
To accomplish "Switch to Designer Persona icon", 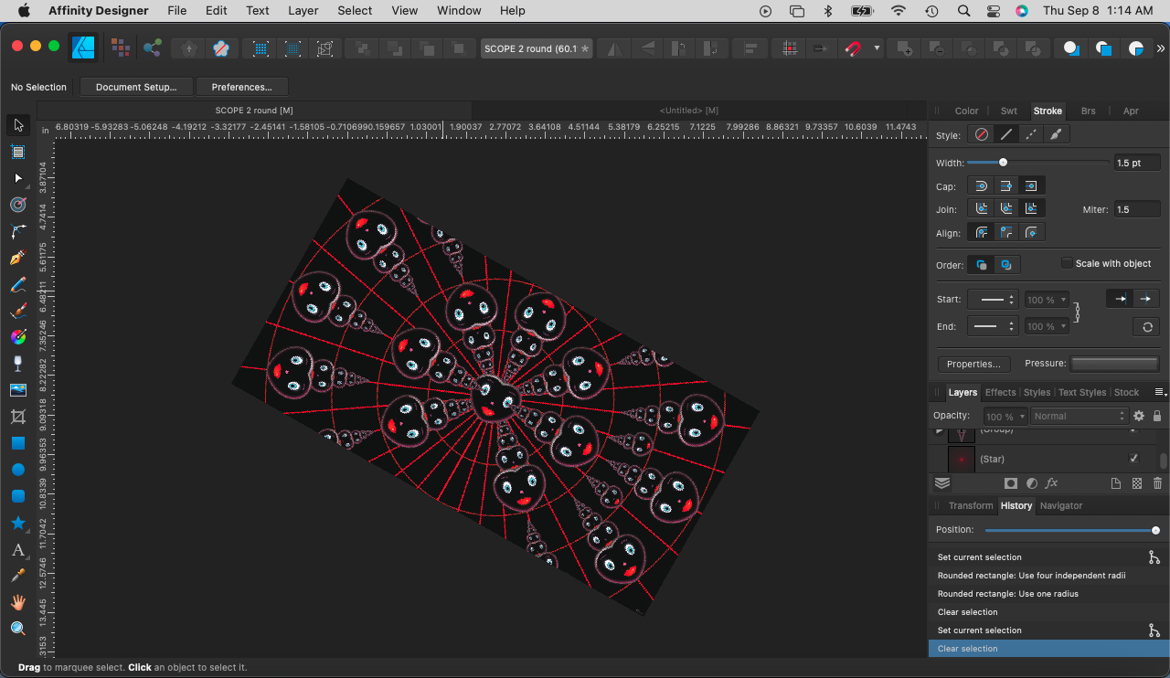I will (x=85, y=48).
